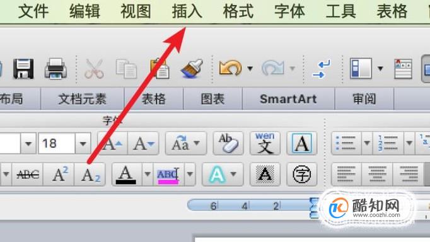Switch to the SmartArt tab
The image size is (430, 242).
tap(288, 99)
